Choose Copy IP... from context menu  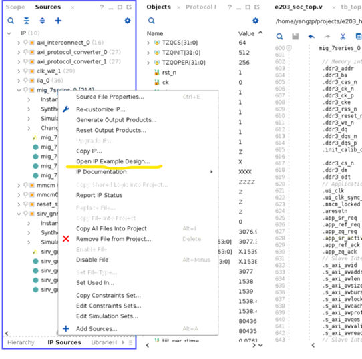[138, 151]
